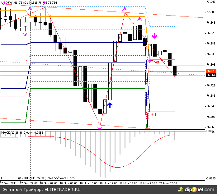
Task: Open the ELITETRADER.RU link text
Action: click(x=63, y=189)
